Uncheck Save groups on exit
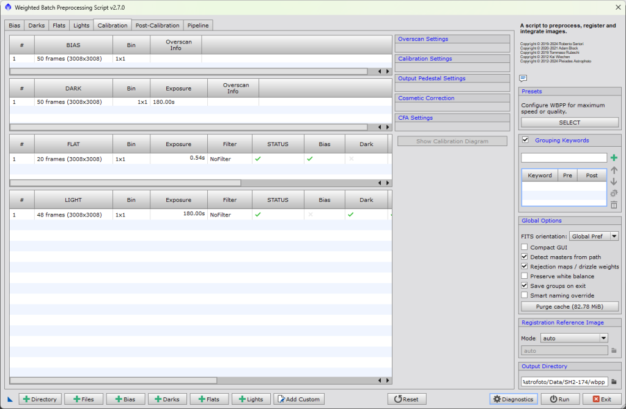This screenshot has height=409, width=626. (x=525, y=286)
